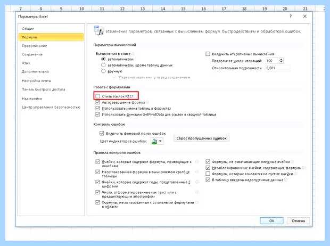Toggle Формулы, несогласованные с остальными формулами
The width and height of the screenshot is (330, 246).
click(x=97, y=202)
